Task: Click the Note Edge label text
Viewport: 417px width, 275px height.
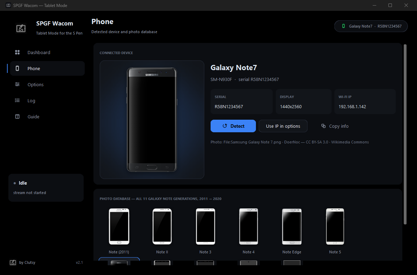Action: pos(292,252)
